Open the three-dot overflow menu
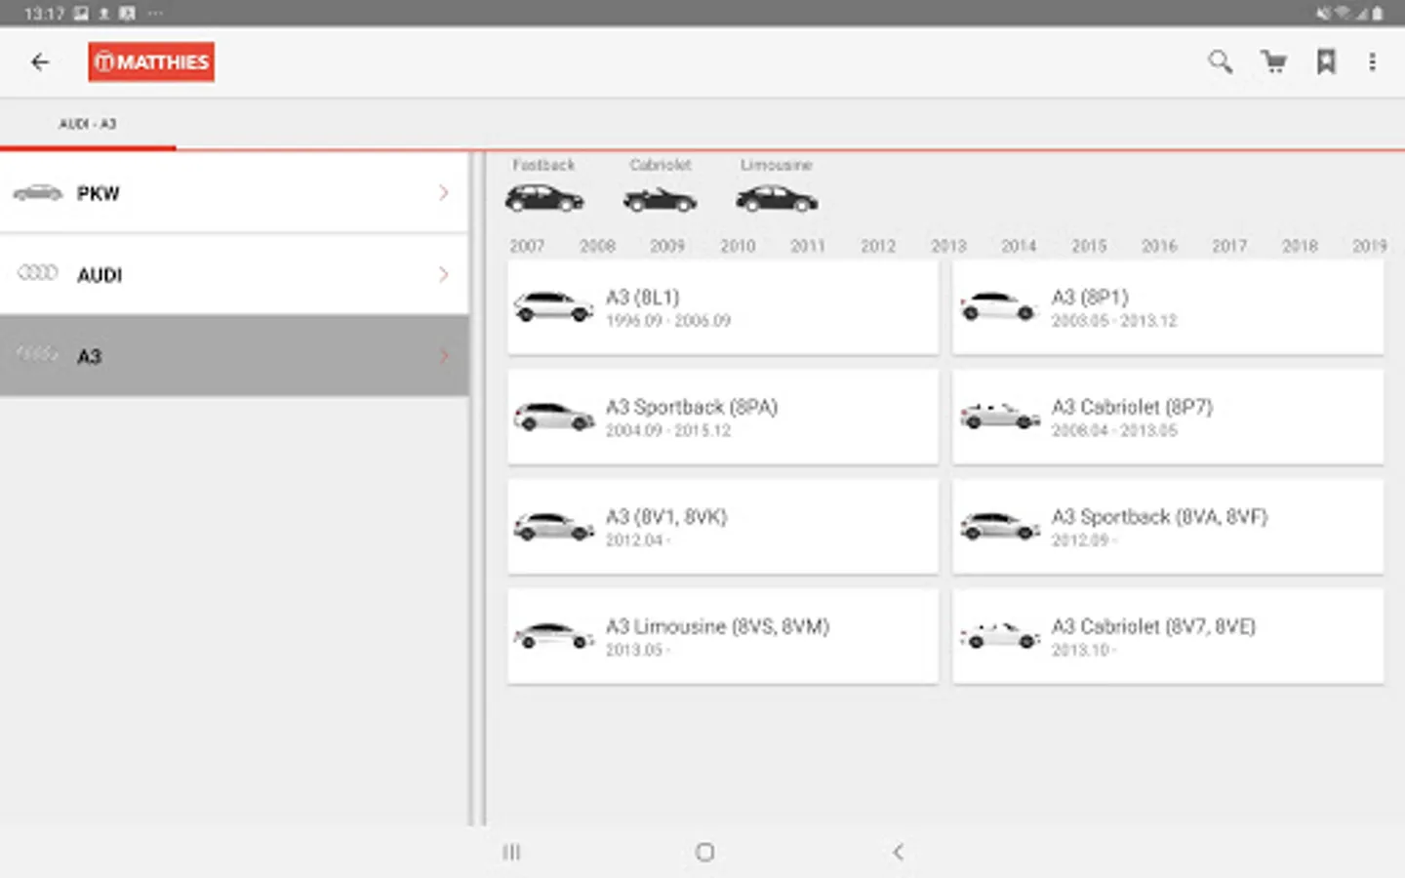This screenshot has height=878, width=1405. click(x=1372, y=62)
